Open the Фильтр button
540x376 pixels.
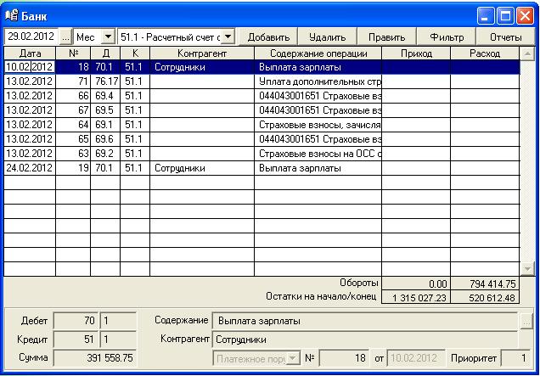pos(447,37)
